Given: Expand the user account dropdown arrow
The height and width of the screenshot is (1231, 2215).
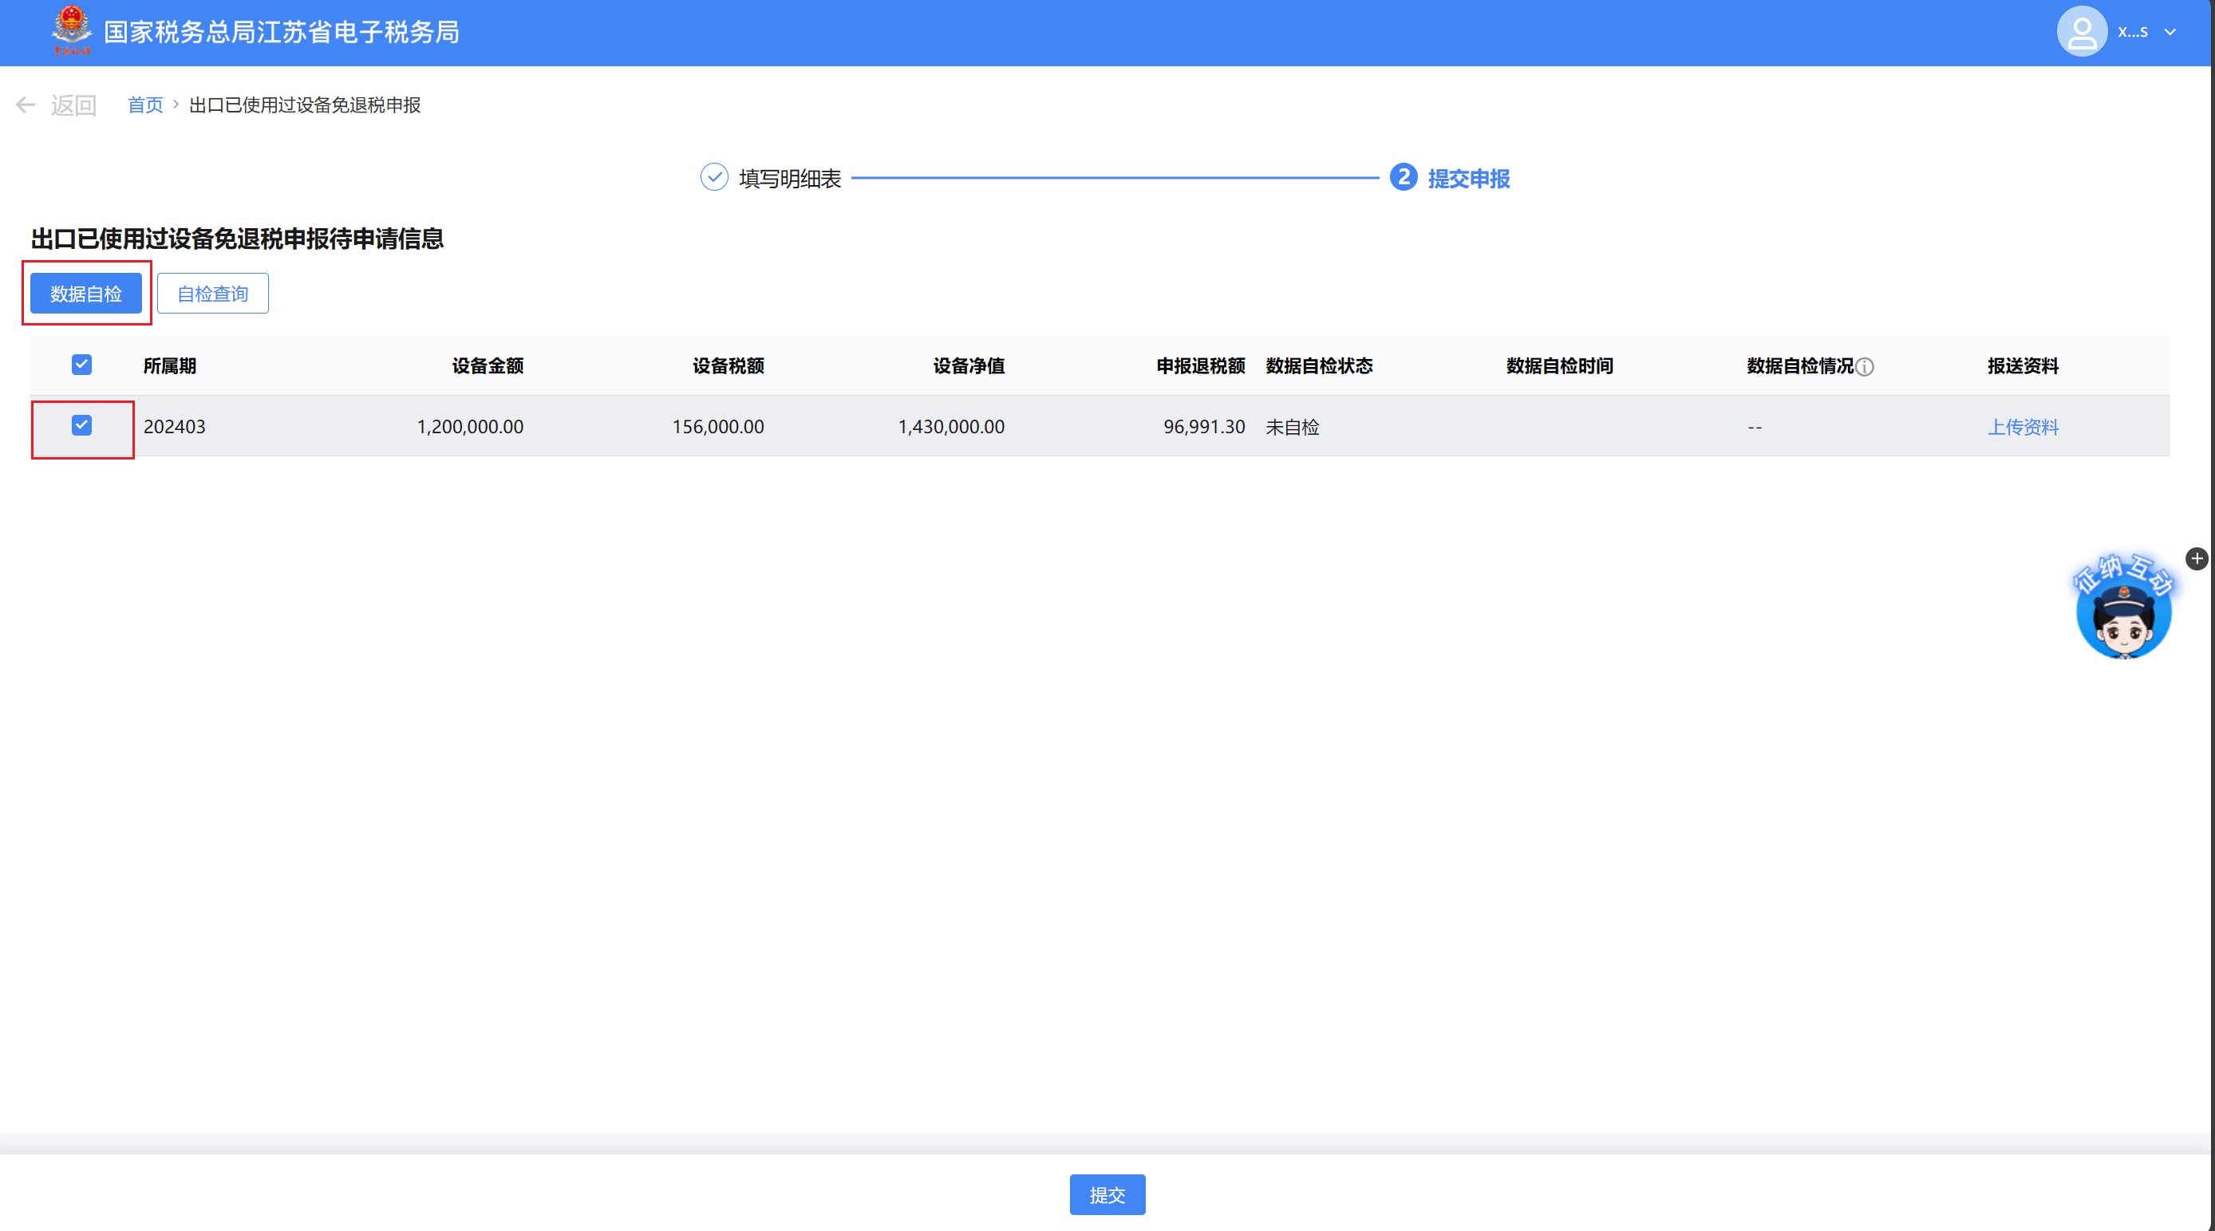Looking at the screenshot, I should (x=2170, y=33).
